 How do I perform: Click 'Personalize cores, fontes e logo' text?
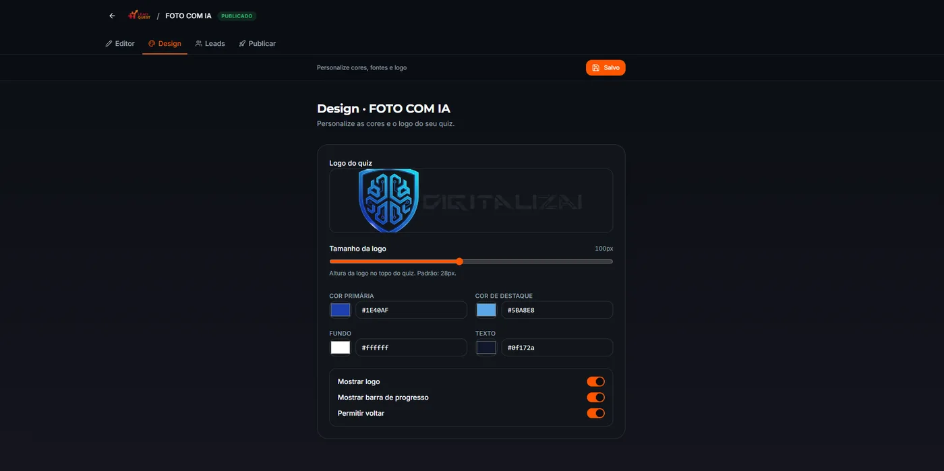click(x=361, y=67)
